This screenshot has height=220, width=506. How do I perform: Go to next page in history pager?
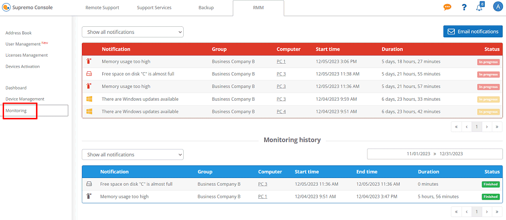(487, 211)
